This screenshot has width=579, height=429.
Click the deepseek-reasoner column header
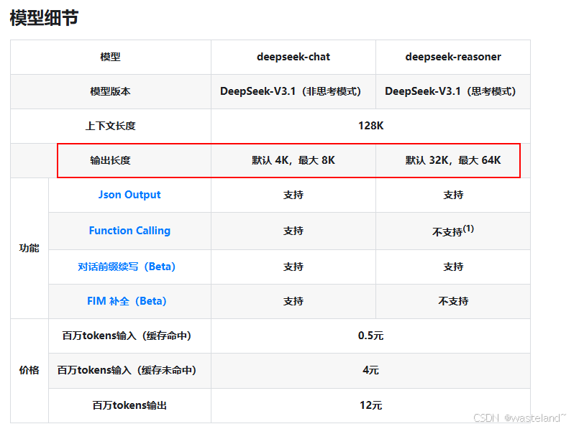(x=453, y=57)
